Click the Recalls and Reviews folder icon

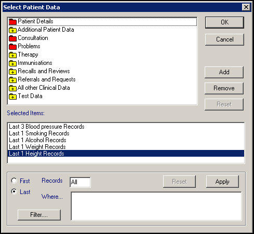tap(12, 72)
